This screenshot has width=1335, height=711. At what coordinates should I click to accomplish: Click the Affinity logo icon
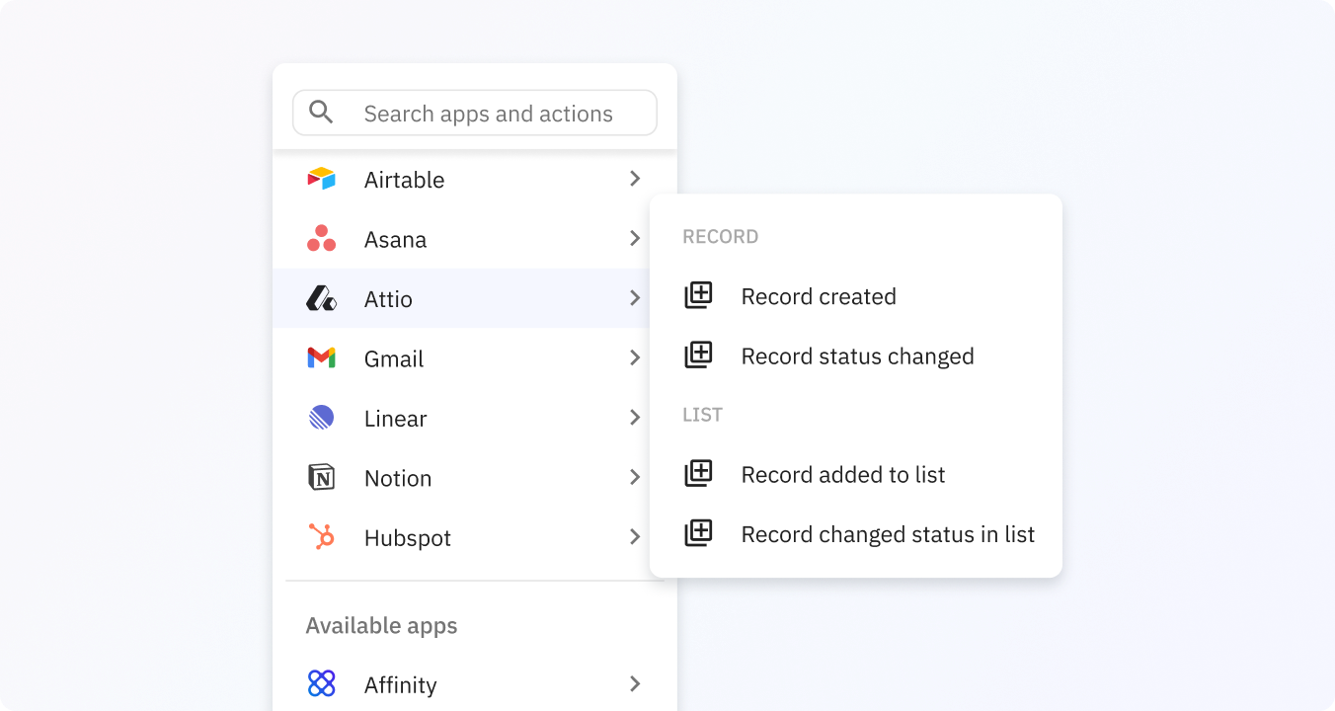(322, 683)
